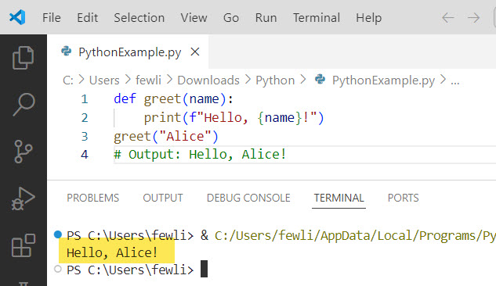Open the Edit menu

point(87,18)
